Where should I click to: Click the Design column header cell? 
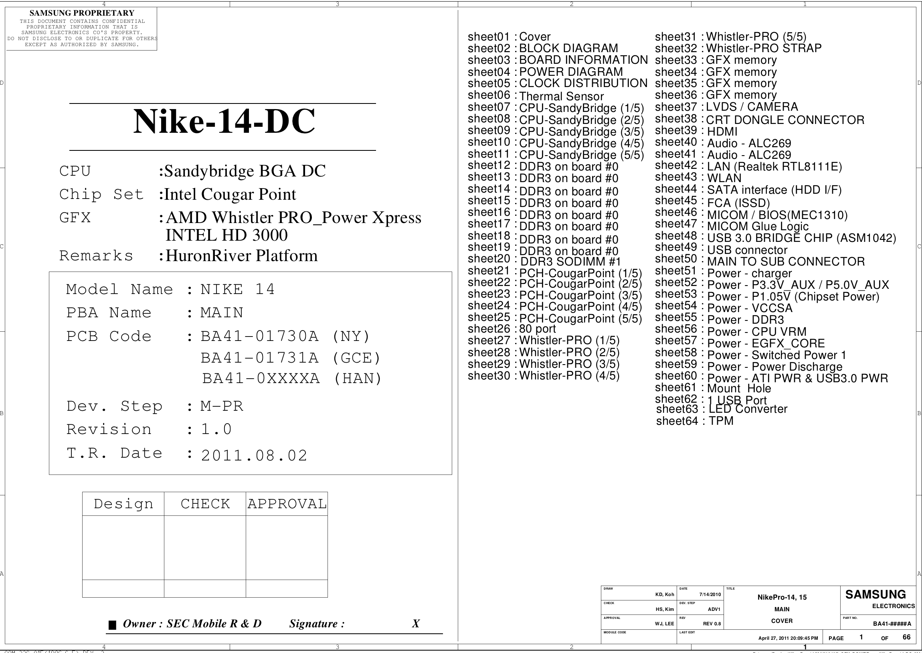coord(123,504)
